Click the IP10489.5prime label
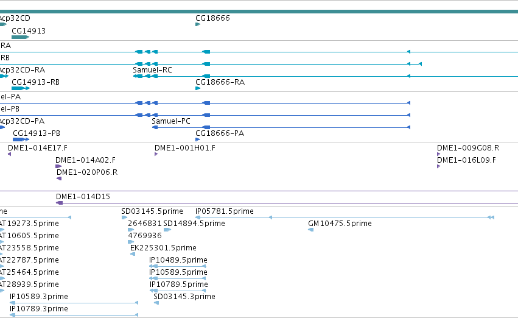The height and width of the screenshot is (318, 518). (178, 261)
